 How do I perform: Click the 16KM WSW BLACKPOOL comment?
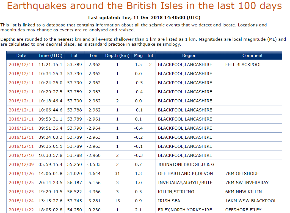point(251,201)
